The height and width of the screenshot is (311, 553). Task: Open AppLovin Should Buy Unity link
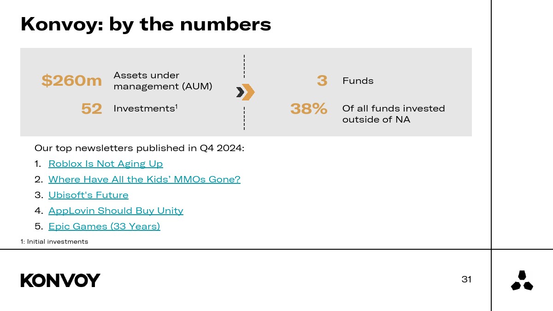tap(116, 211)
